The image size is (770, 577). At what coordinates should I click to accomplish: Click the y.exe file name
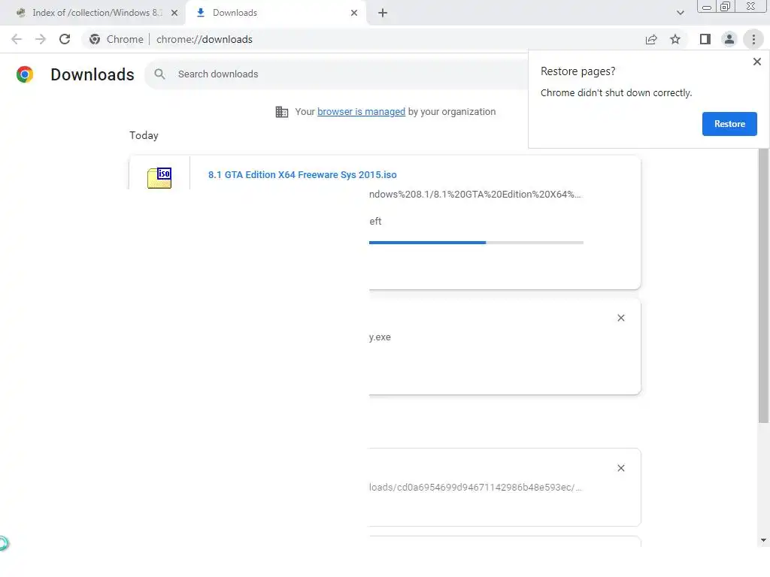coord(380,337)
